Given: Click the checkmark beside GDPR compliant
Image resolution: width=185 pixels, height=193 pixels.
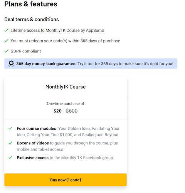Looking at the screenshot, I should click(6, 51).
